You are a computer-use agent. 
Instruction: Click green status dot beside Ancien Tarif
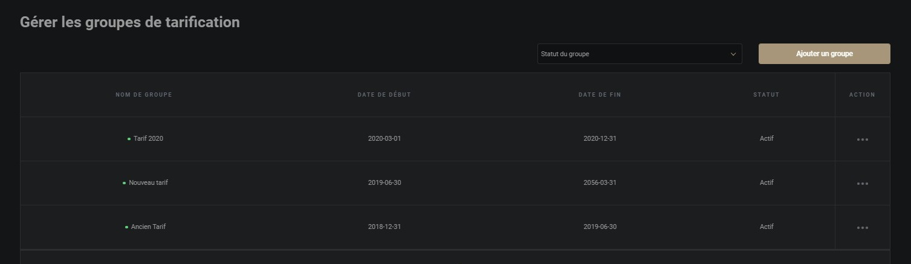[x=126, y=227]
